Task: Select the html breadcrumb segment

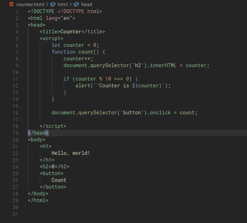Action: click(x=62, y=4)
